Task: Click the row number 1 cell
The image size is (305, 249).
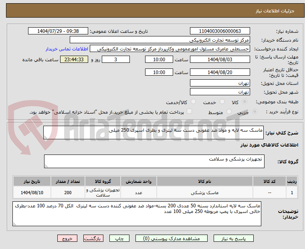Action: point(292,193)
